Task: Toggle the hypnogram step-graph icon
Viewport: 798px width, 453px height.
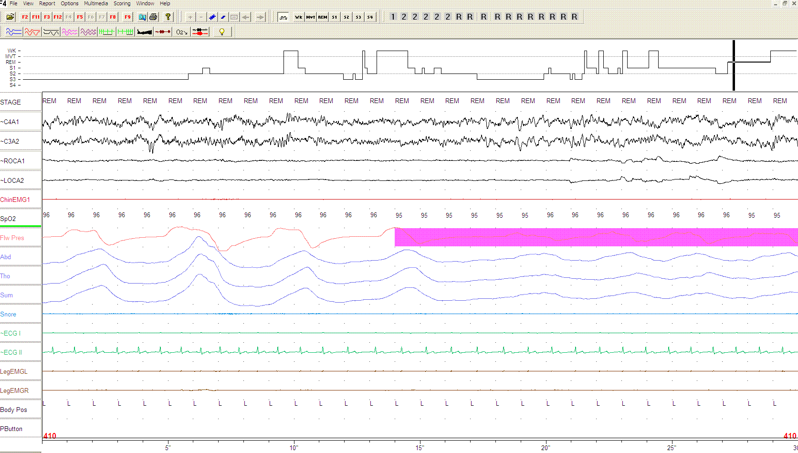Action: [x=283, y=17]
